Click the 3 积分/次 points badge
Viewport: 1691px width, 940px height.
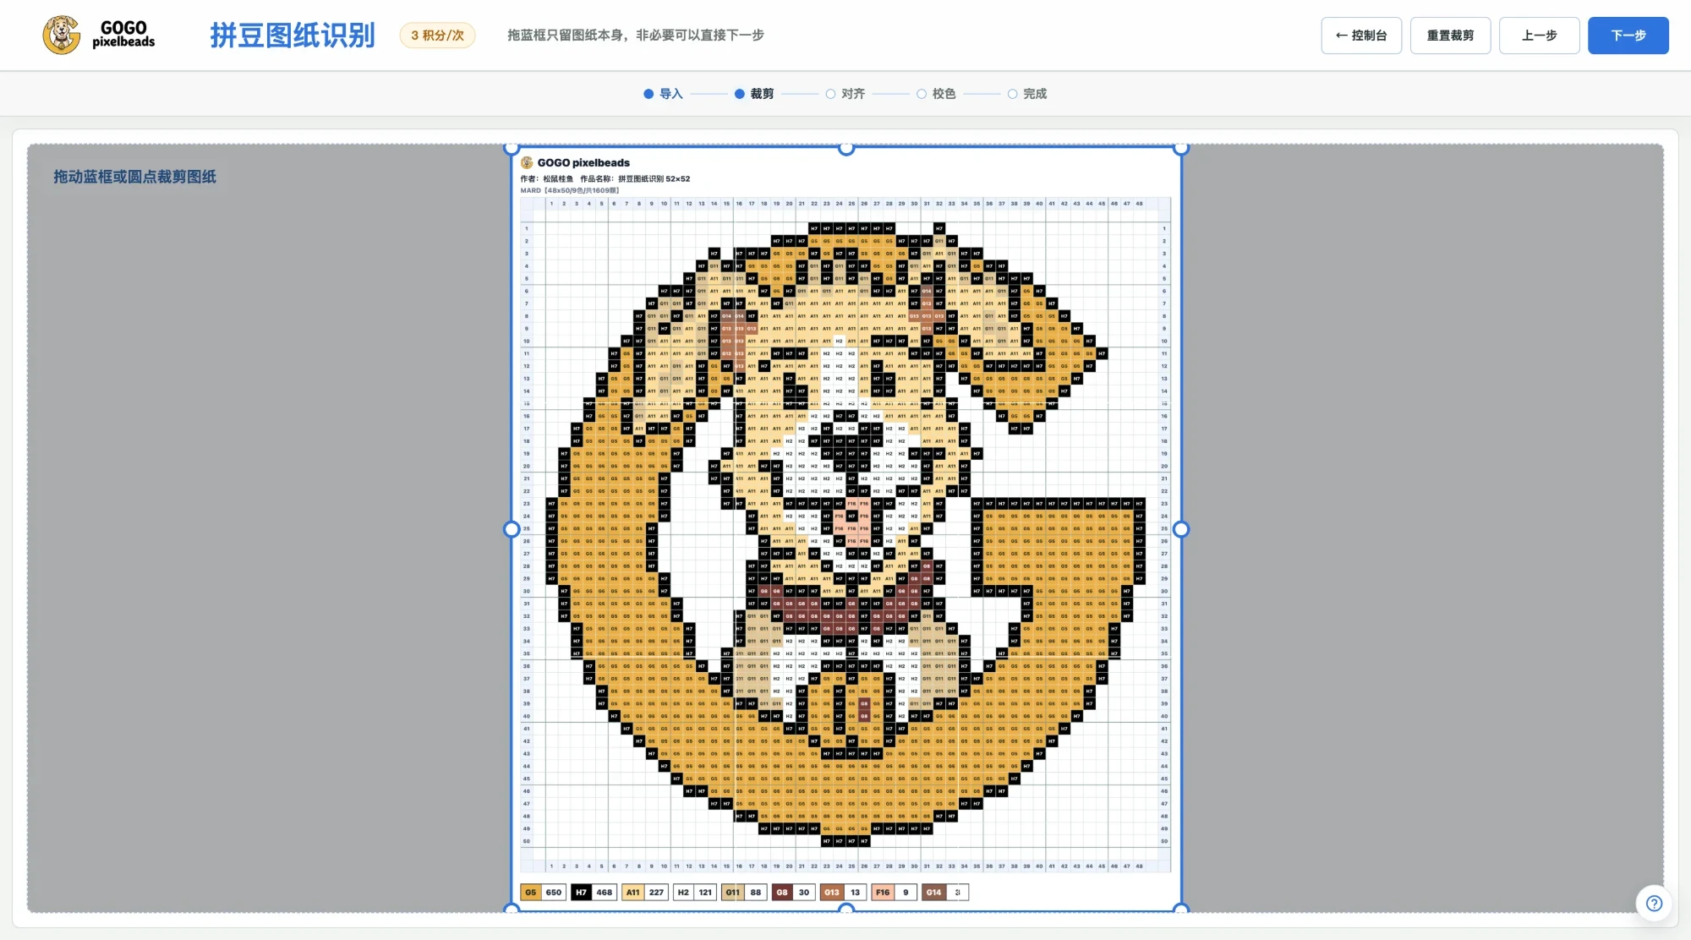coord(437,36)
